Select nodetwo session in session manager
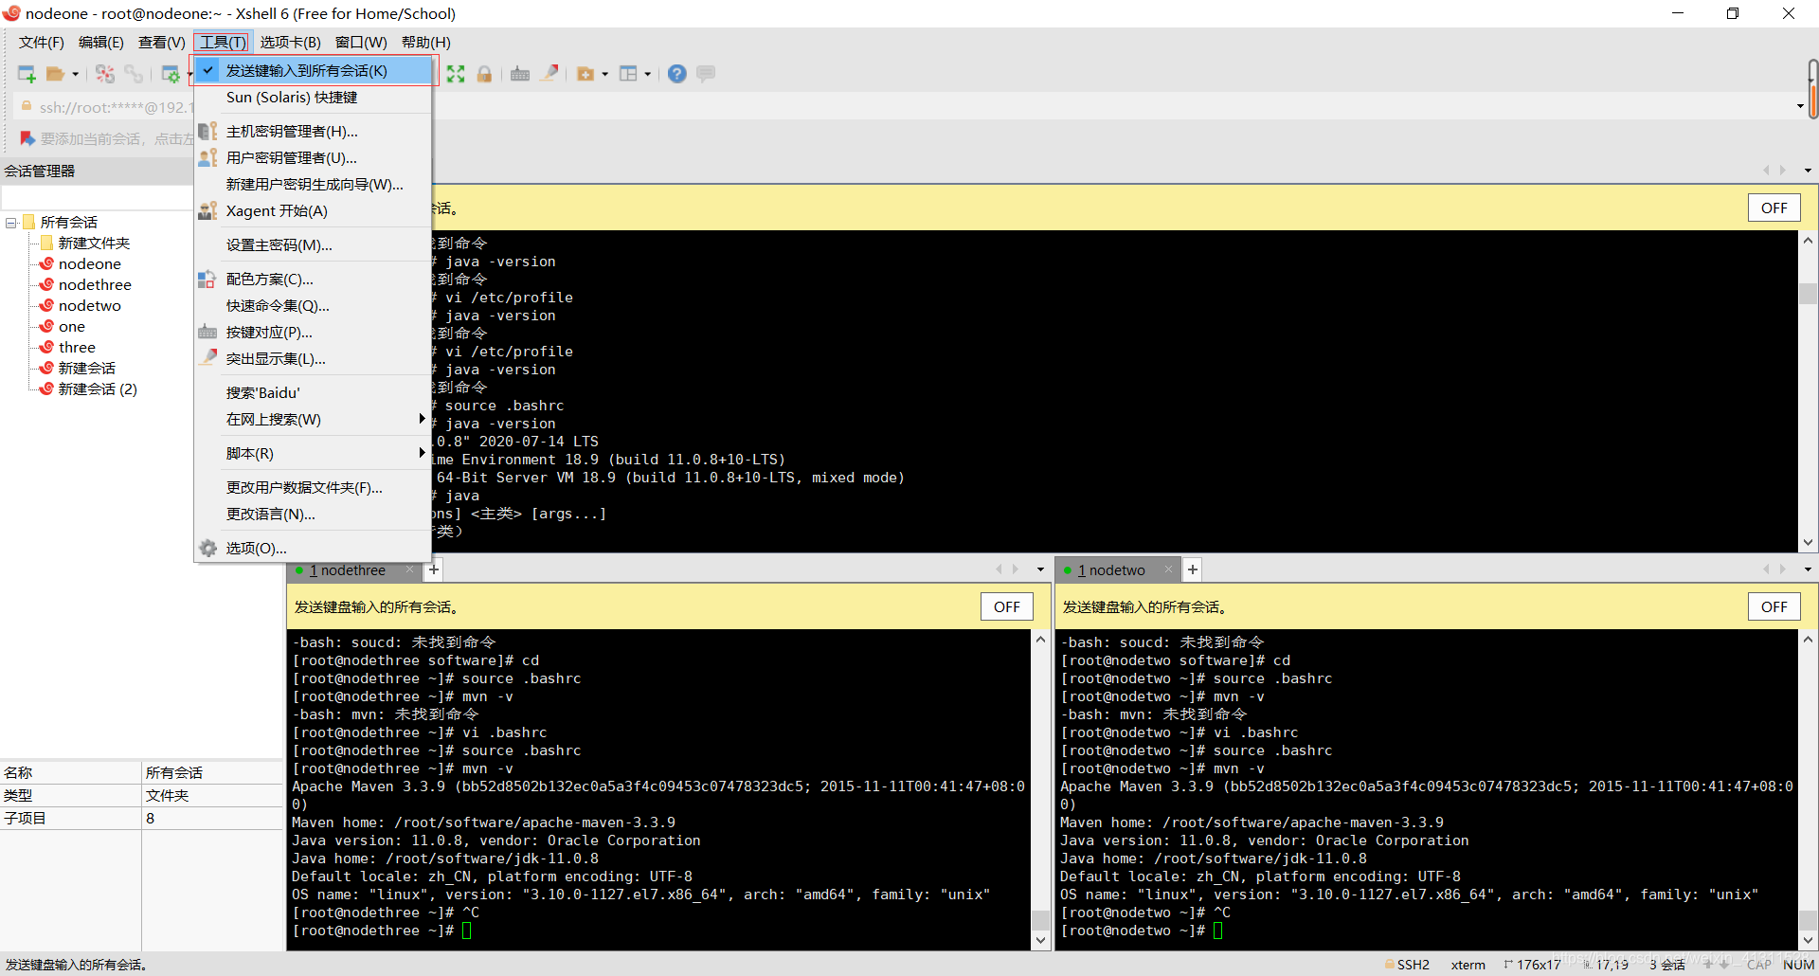This screenshot has width=1819, height=976. [90, 306]
